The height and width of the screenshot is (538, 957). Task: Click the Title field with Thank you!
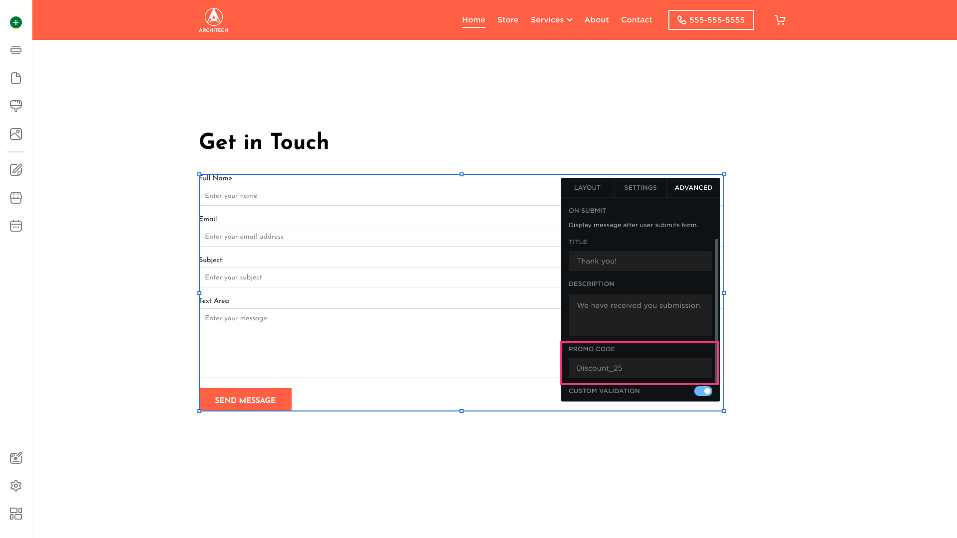coord(640,261)
